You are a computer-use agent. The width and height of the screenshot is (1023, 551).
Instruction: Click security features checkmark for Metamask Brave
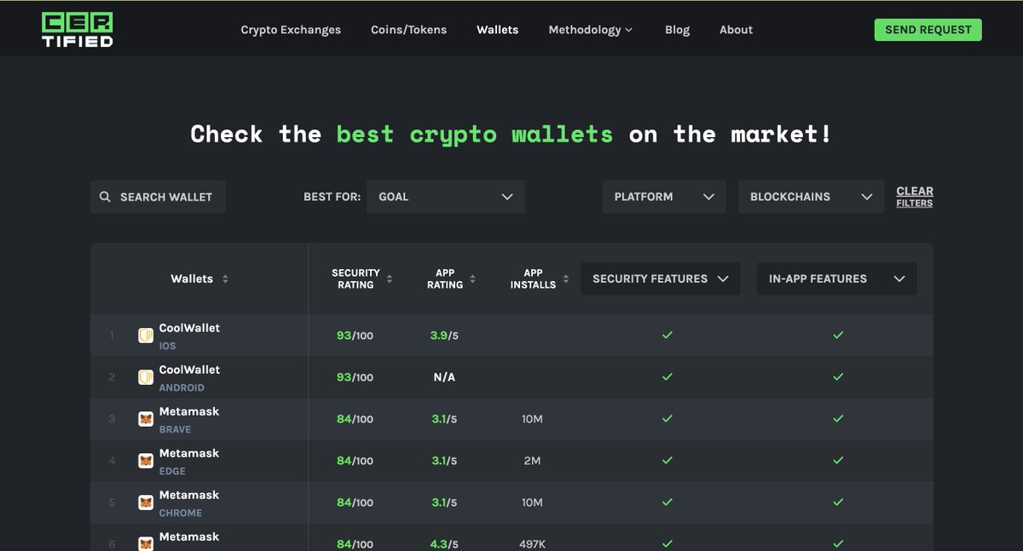coord(668,419)
